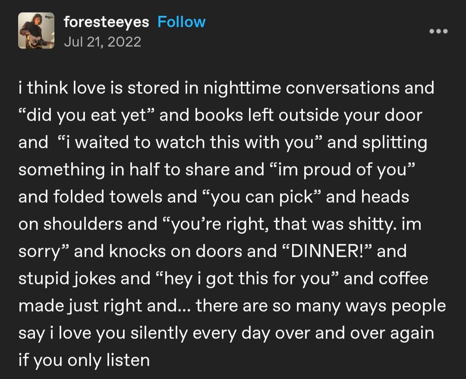Click the Jul 21, 2022 timestamp
466x379 pixels.
pos(103,42)
